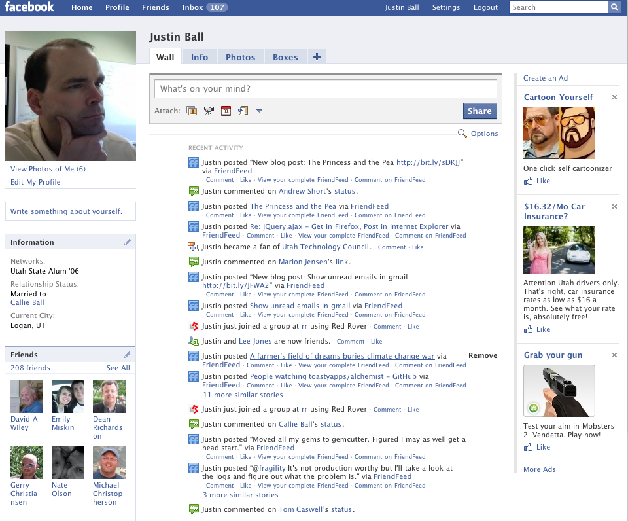This screenshot has height=521, width=628.
Task: Click the Options magnifier icon
Action: point(462,134)
